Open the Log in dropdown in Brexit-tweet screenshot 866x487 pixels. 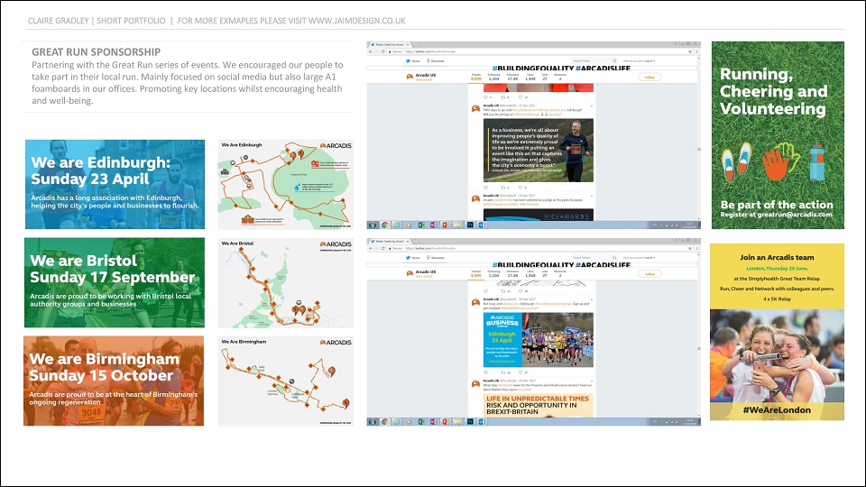pyautogui.click(x=649, y=257)
